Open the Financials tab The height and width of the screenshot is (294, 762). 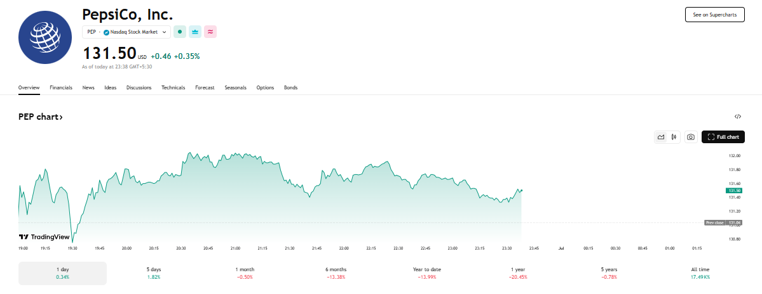pos(61,87)
